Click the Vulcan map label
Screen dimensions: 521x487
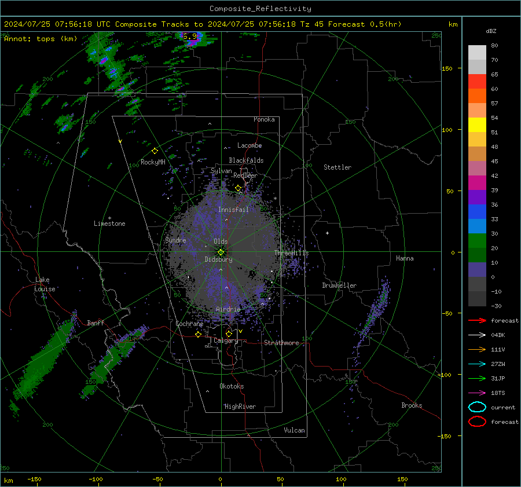coord(294,430)
